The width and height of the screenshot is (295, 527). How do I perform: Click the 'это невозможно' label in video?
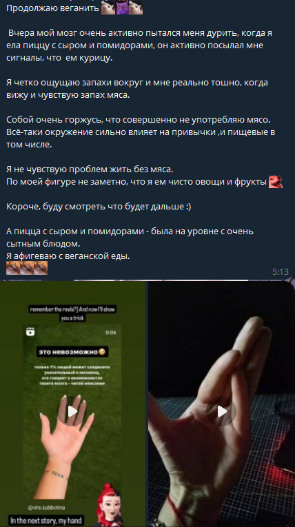click(x=72, y=352)
